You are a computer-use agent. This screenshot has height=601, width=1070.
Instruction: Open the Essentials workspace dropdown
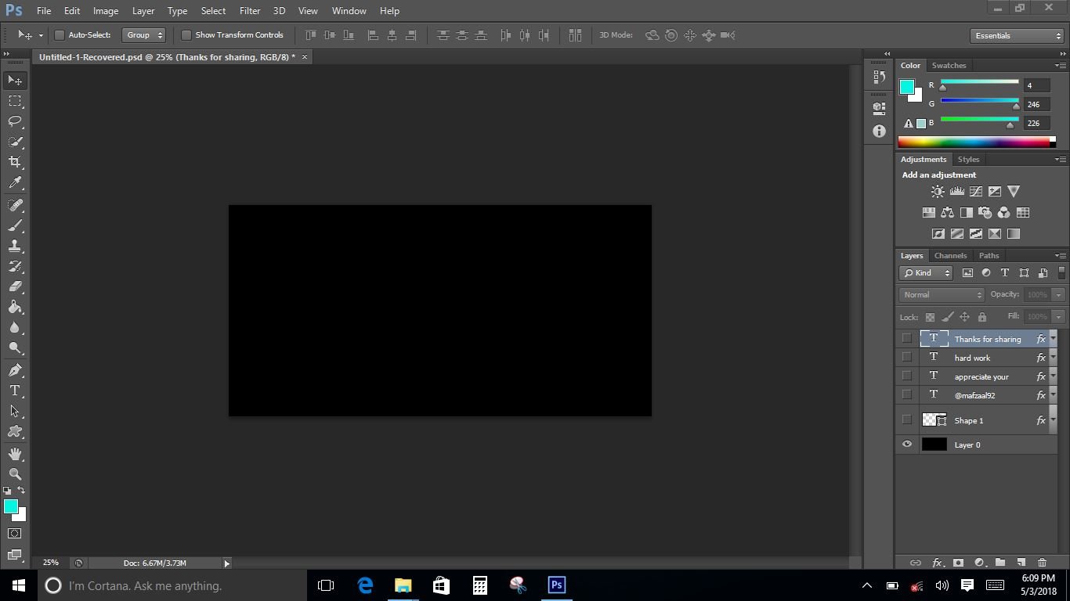(1017, 36)
